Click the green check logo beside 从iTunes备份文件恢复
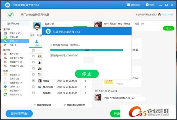The width and height of the screenshot is (177, 120). 10,15
